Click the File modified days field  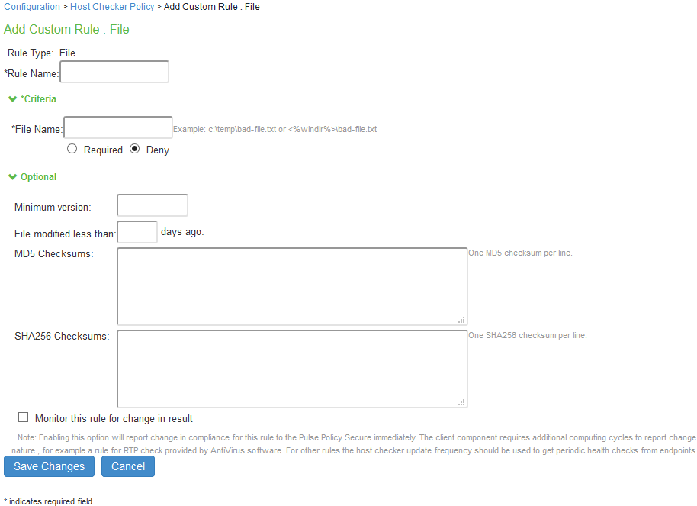click(137, 232)
